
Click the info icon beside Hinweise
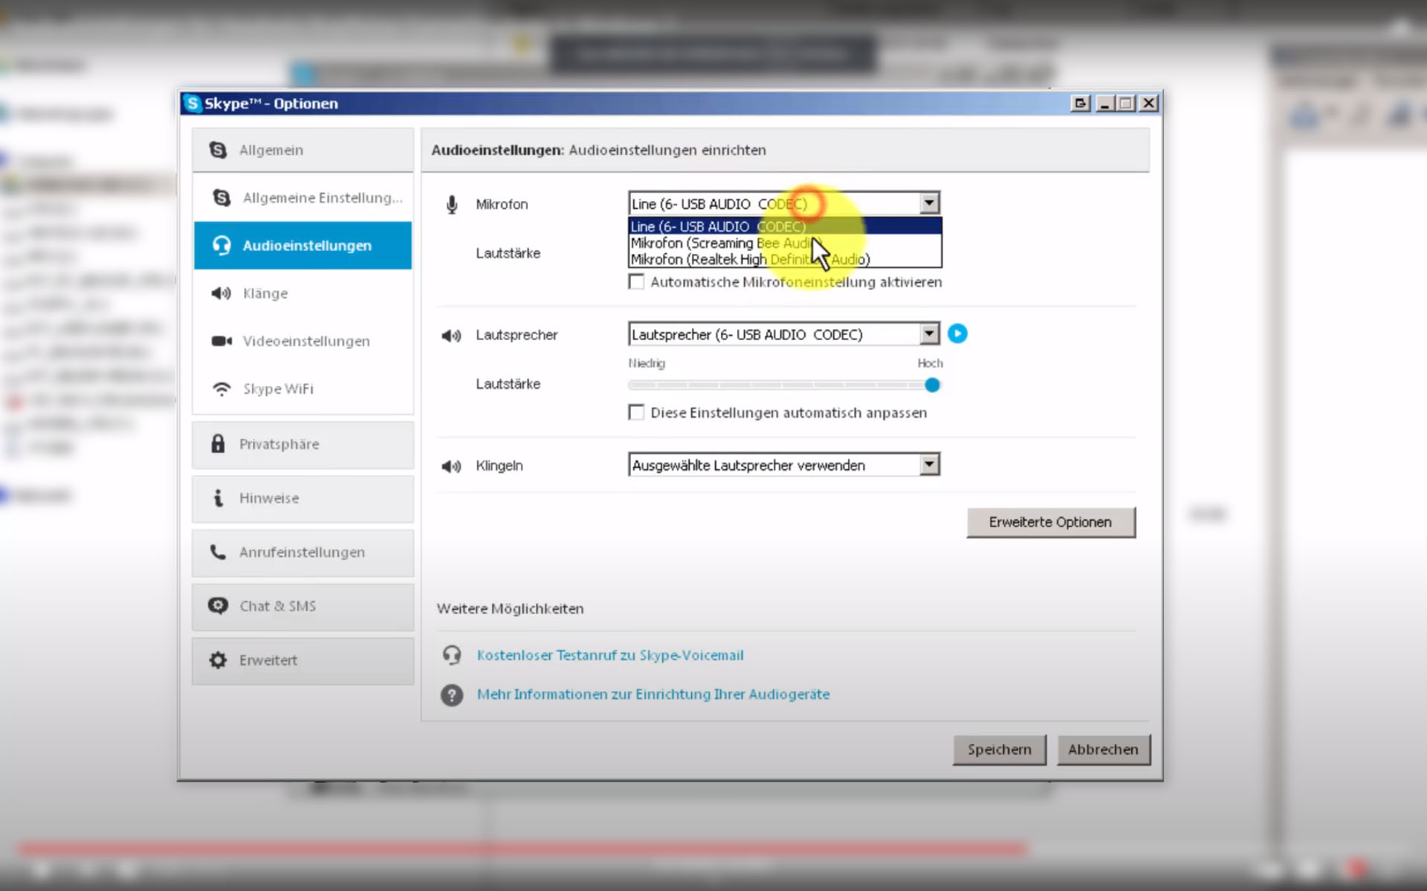click(x=218, y=497)
